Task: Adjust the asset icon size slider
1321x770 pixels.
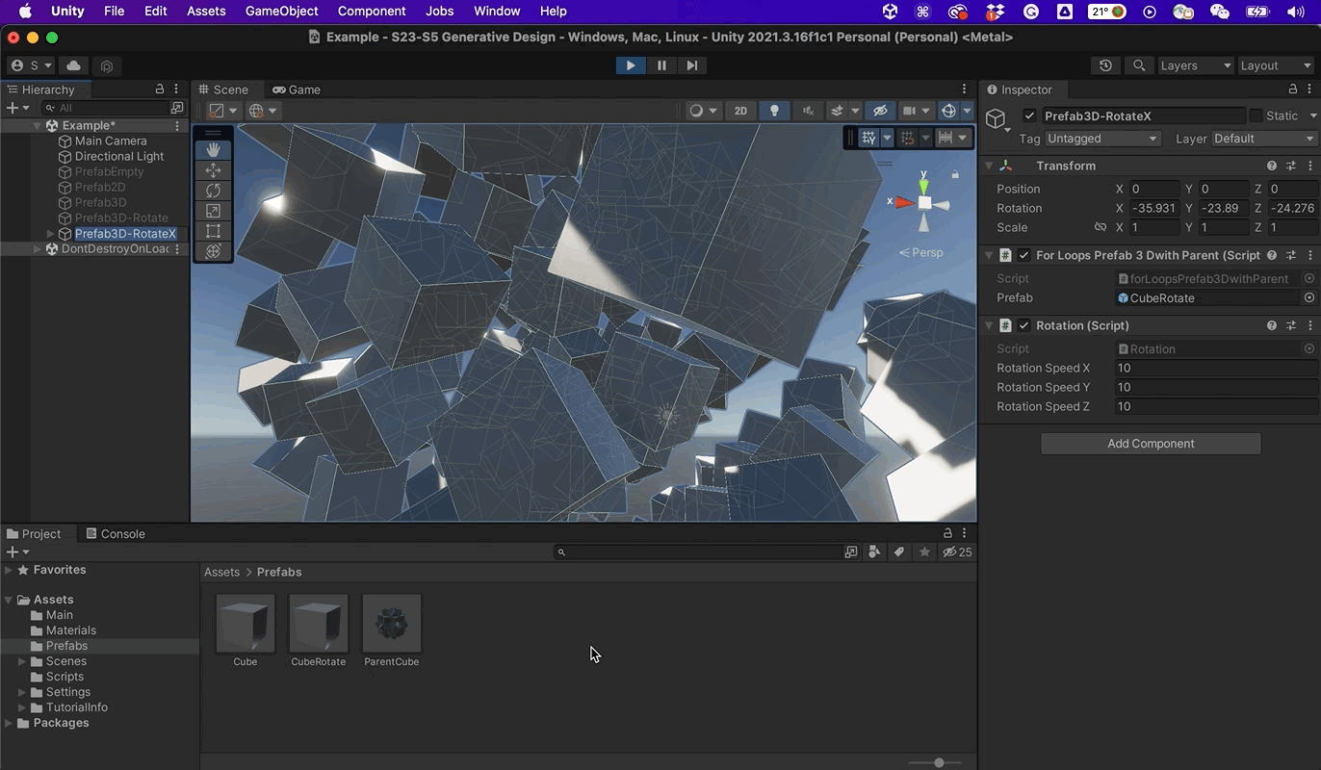Action: click(939, 762)
